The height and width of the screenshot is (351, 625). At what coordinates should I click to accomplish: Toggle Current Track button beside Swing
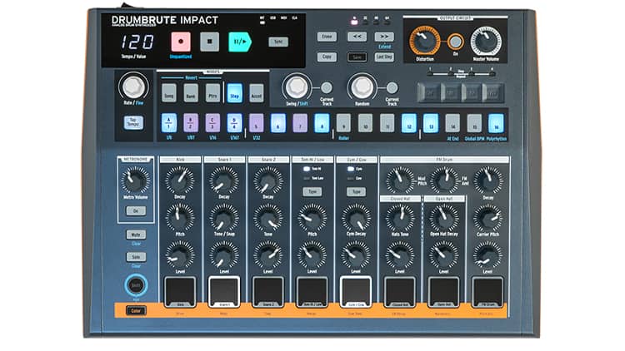[327, 87]
